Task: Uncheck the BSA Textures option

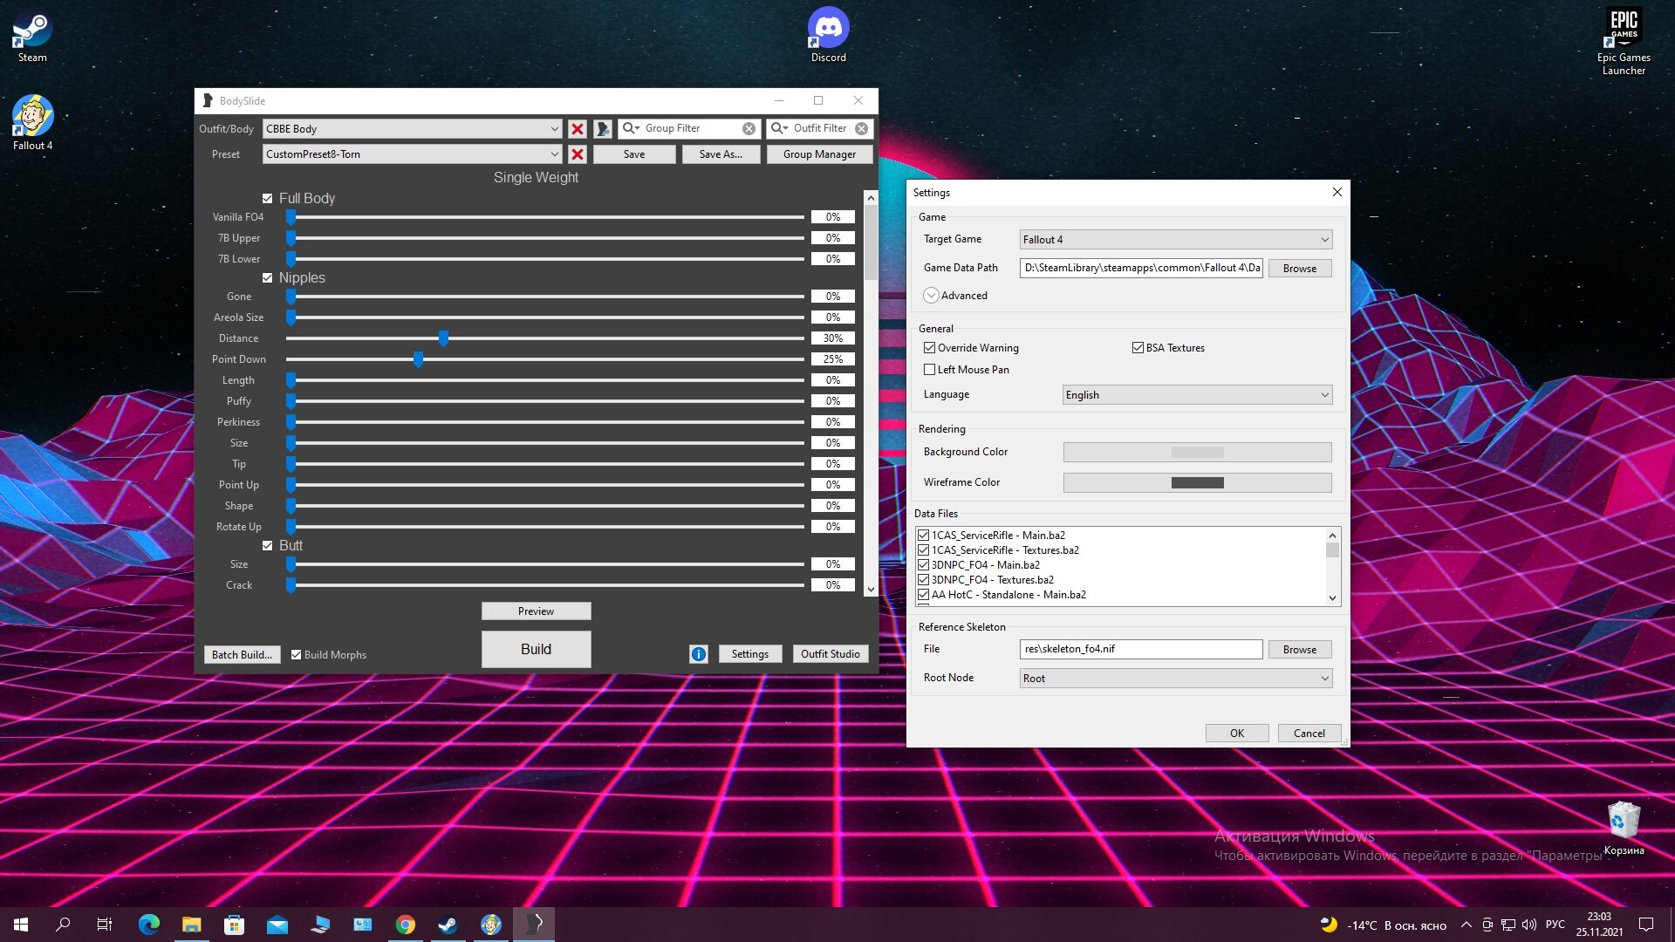Action: pos(1138,348)
